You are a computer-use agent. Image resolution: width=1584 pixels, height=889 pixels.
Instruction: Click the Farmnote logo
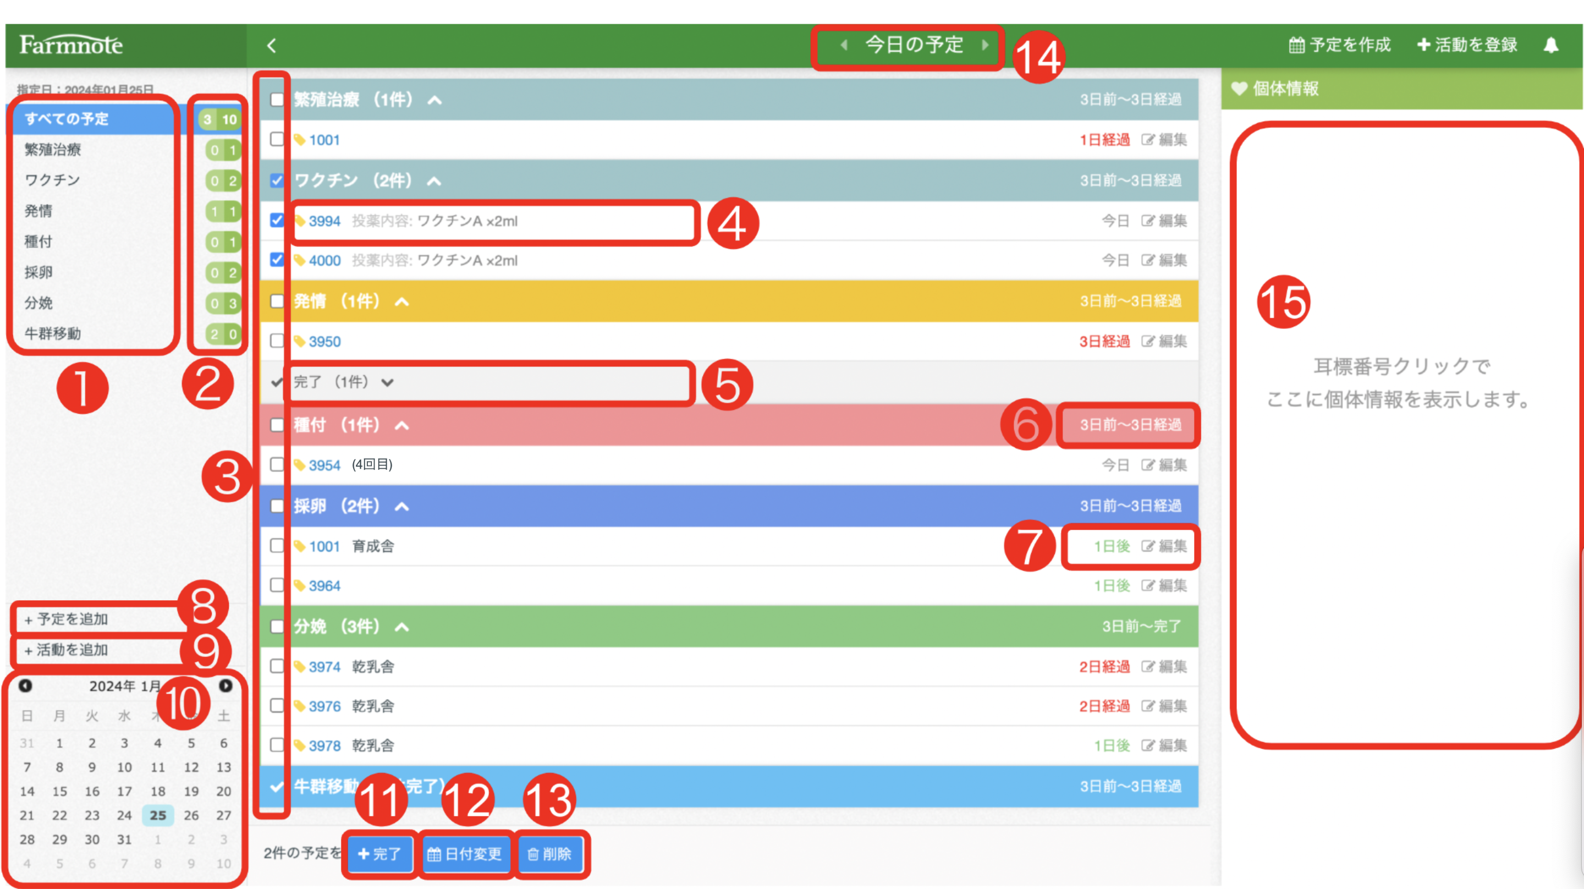point(71,45)
